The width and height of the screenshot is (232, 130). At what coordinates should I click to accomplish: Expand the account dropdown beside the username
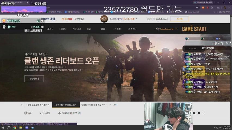(x=177, y=29)
